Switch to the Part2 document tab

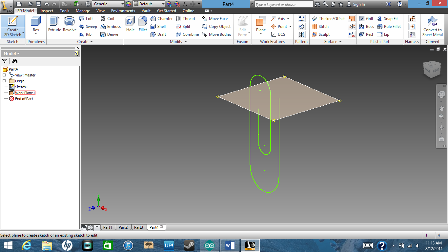[123, 227]
